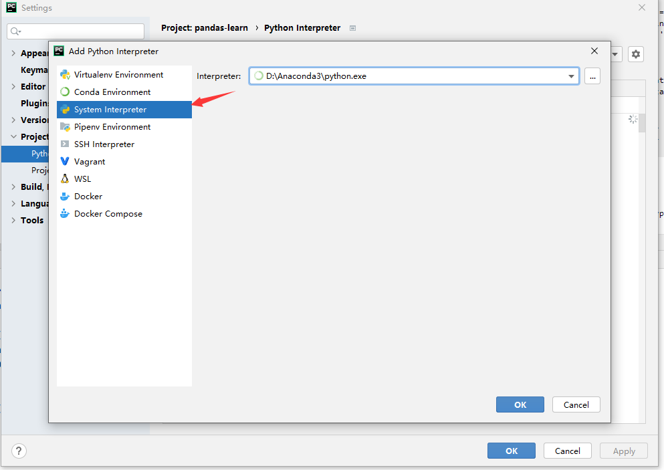Screen dimensions: 664x470
Task: Click the Conda Environment circle icon
Action: (65, 92)
